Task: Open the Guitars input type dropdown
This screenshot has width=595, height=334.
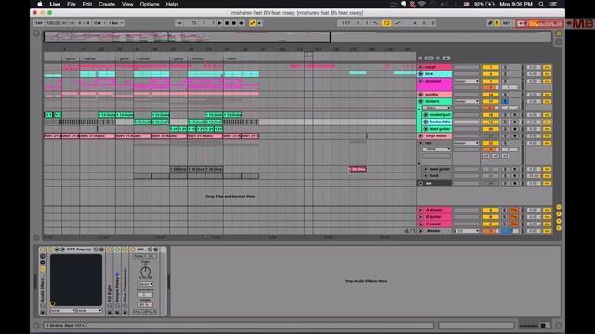Action: coord(436,108)
